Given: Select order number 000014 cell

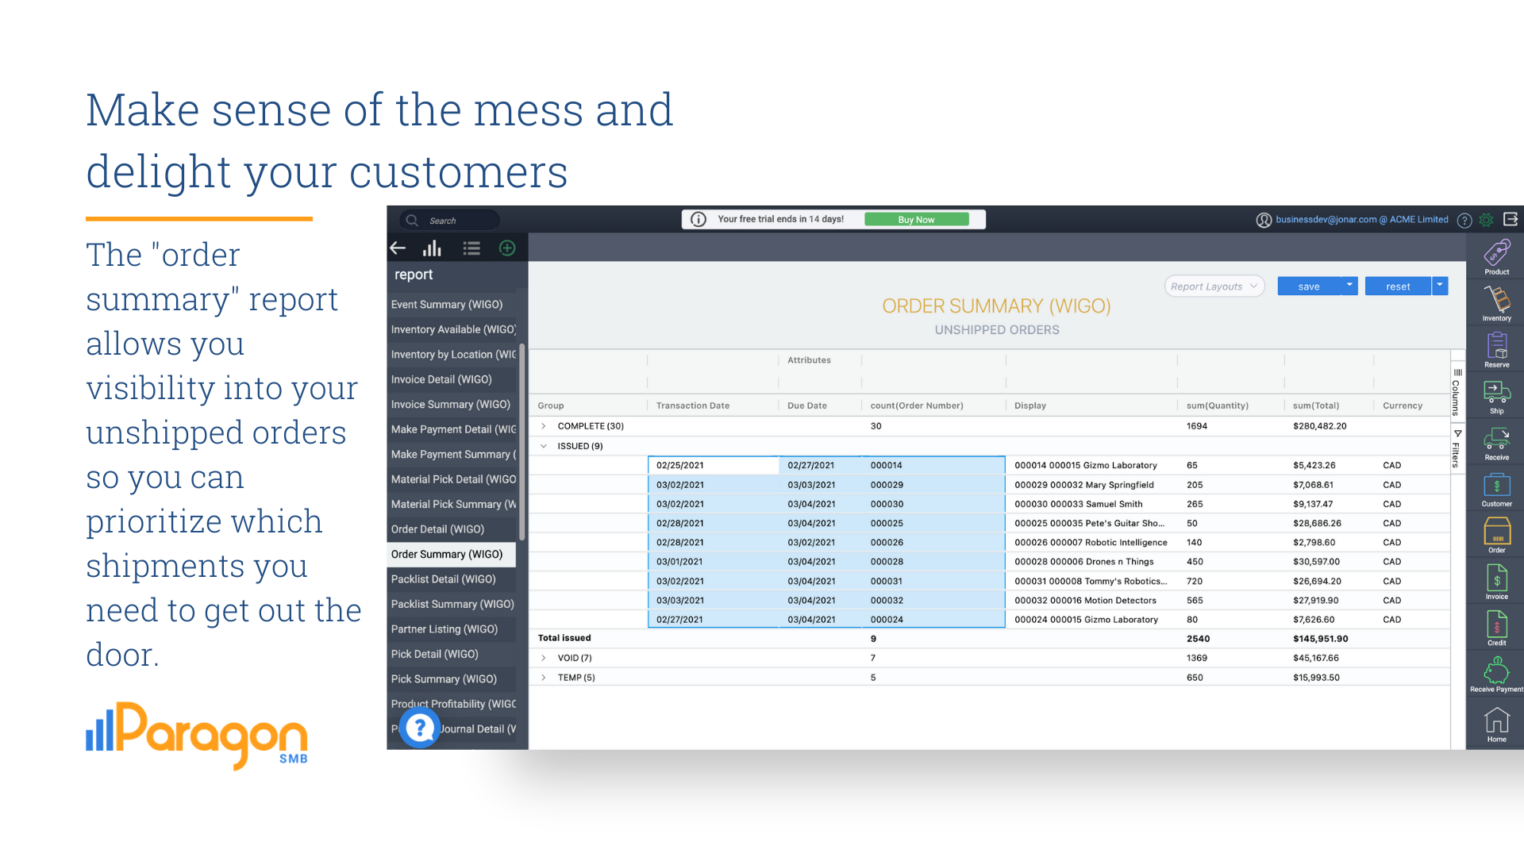Looking at the screenshot, I should click(x=933, y=466).
